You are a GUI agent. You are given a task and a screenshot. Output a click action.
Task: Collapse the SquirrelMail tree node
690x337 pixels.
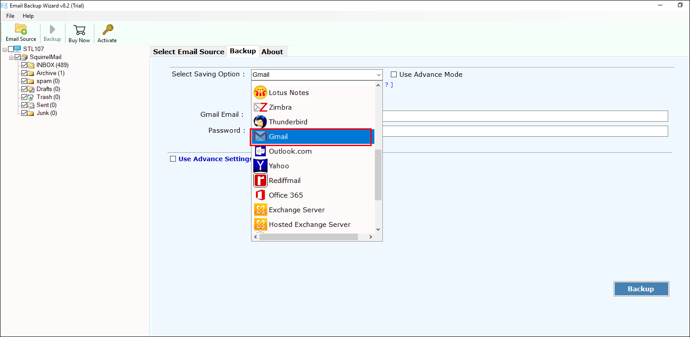point(12,57)
